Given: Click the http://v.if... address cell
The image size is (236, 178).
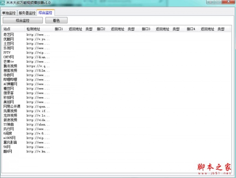Looking at the screenshot, I should [38, 111].
